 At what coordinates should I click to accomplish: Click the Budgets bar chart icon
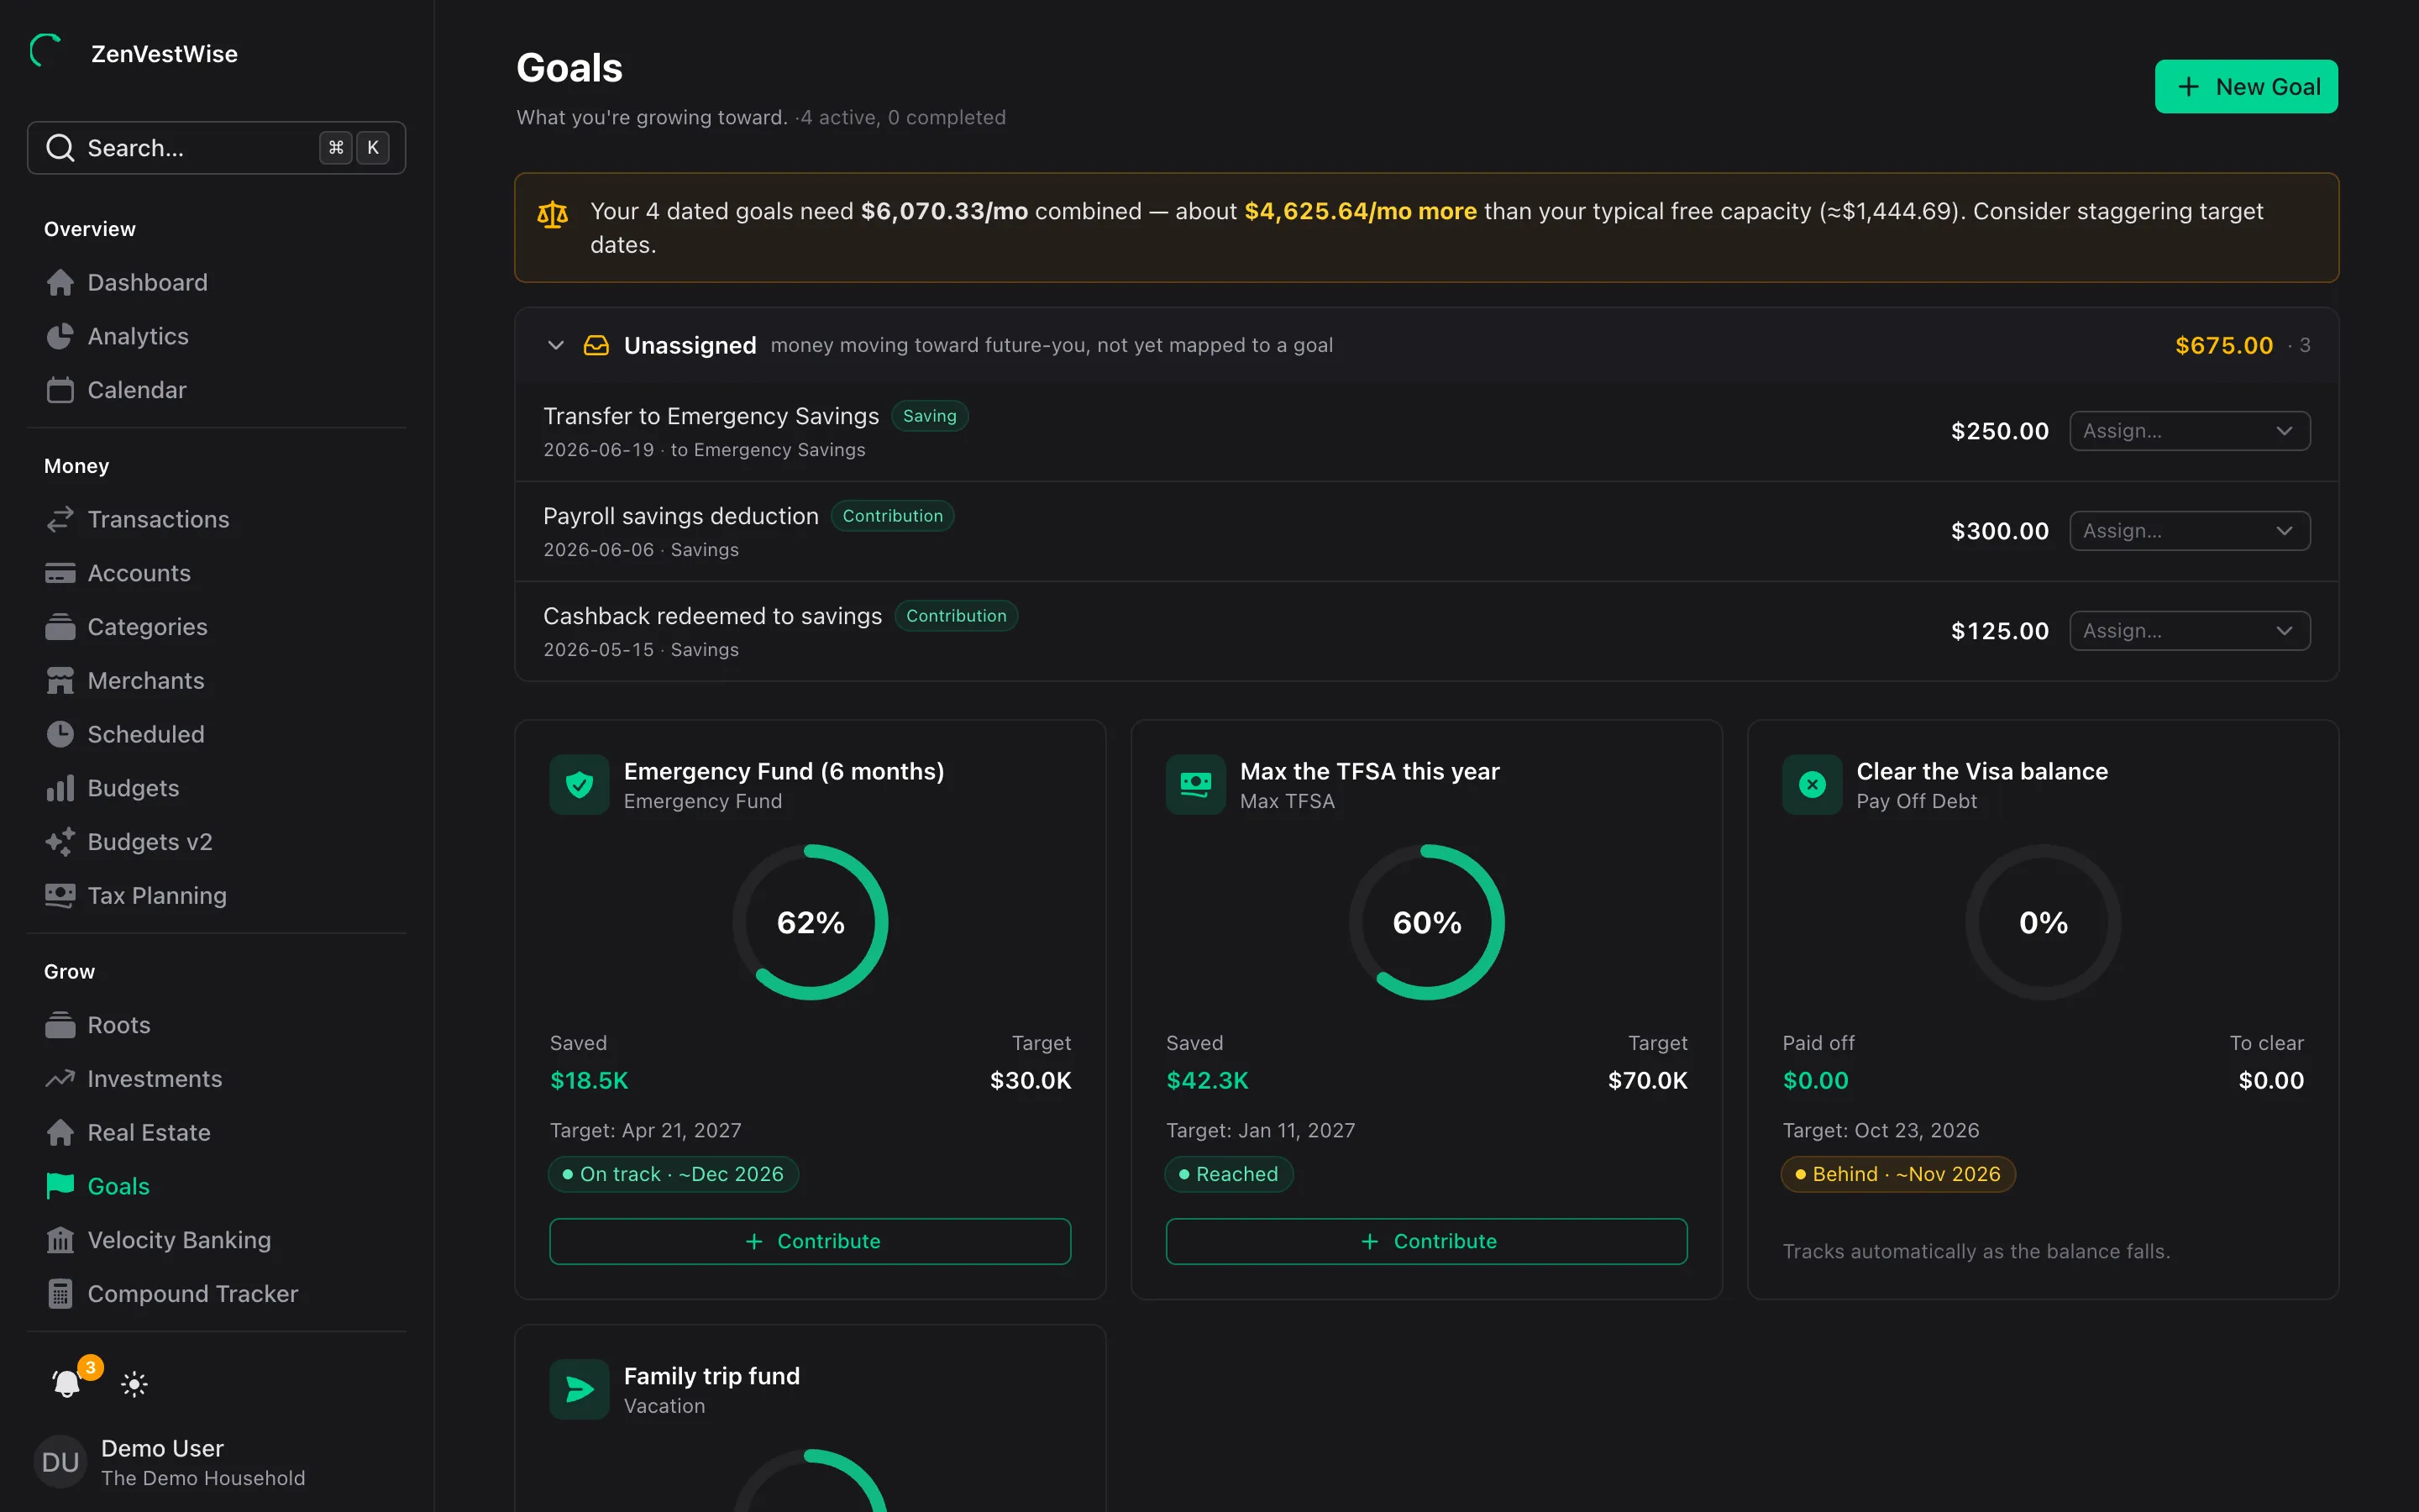60,788
